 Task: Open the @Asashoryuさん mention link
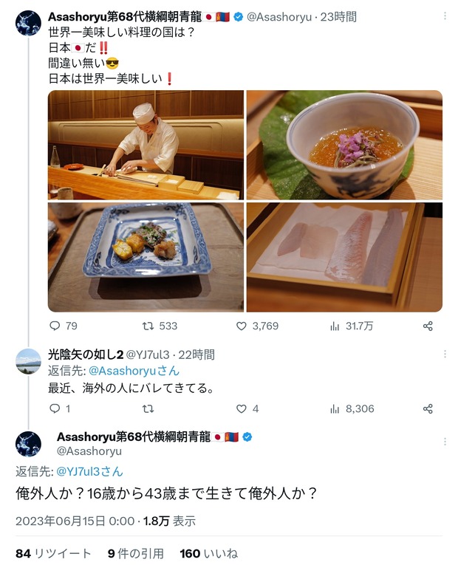[134, 371]
